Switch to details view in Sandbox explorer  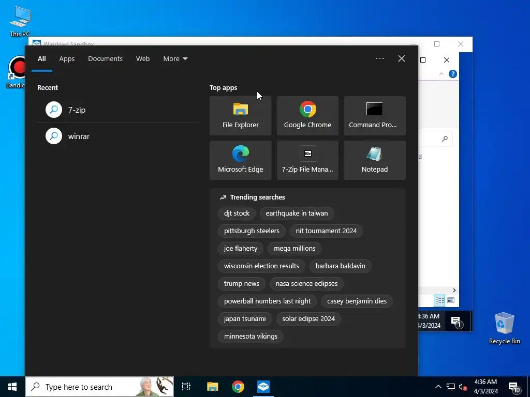coord(439,300)
